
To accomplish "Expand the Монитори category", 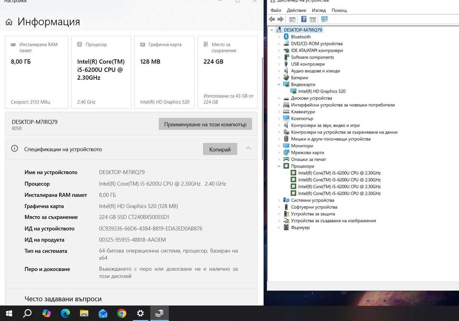I will pos(279,145).
